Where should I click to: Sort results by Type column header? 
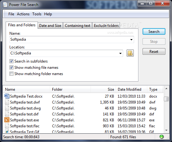155,89
